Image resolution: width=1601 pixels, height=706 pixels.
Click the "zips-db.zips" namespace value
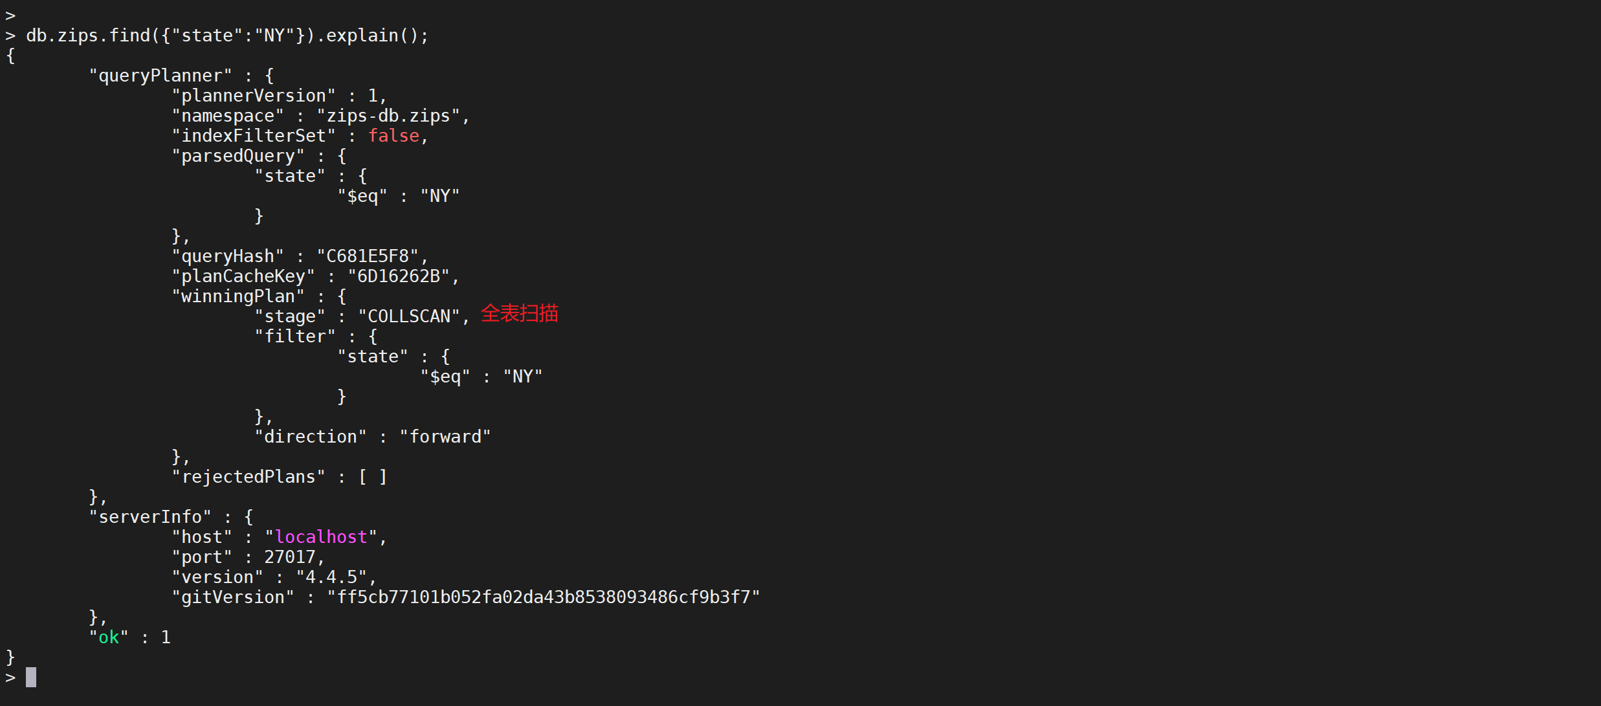tap(388, 116)
